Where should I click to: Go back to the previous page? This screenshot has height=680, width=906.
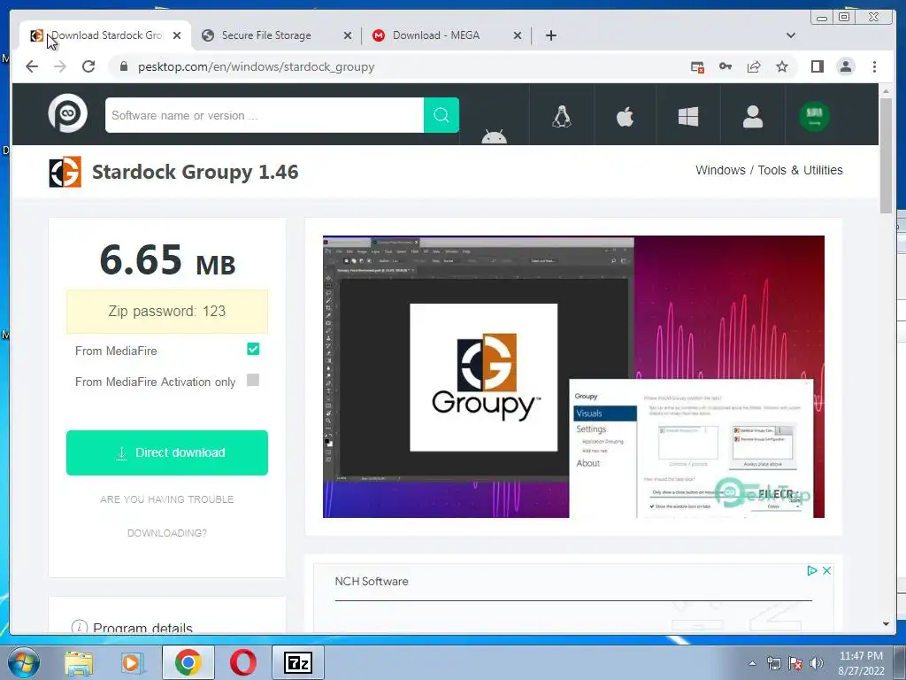[32, 66]
